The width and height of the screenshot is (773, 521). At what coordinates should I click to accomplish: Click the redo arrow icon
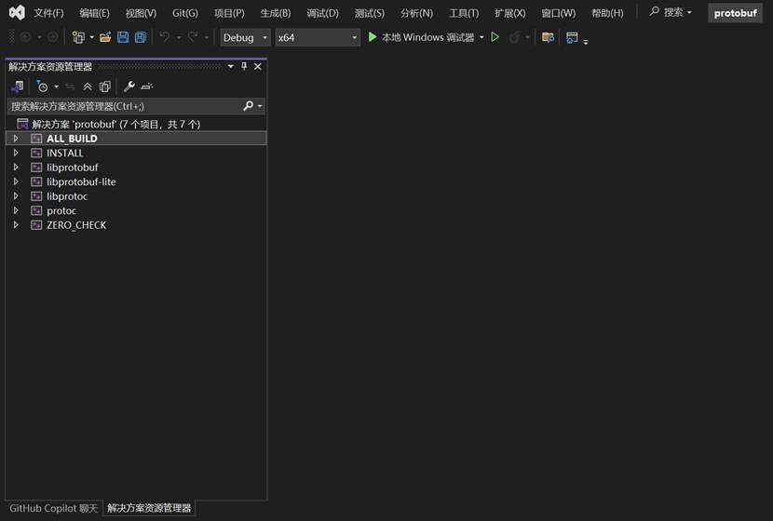[193, 37]
